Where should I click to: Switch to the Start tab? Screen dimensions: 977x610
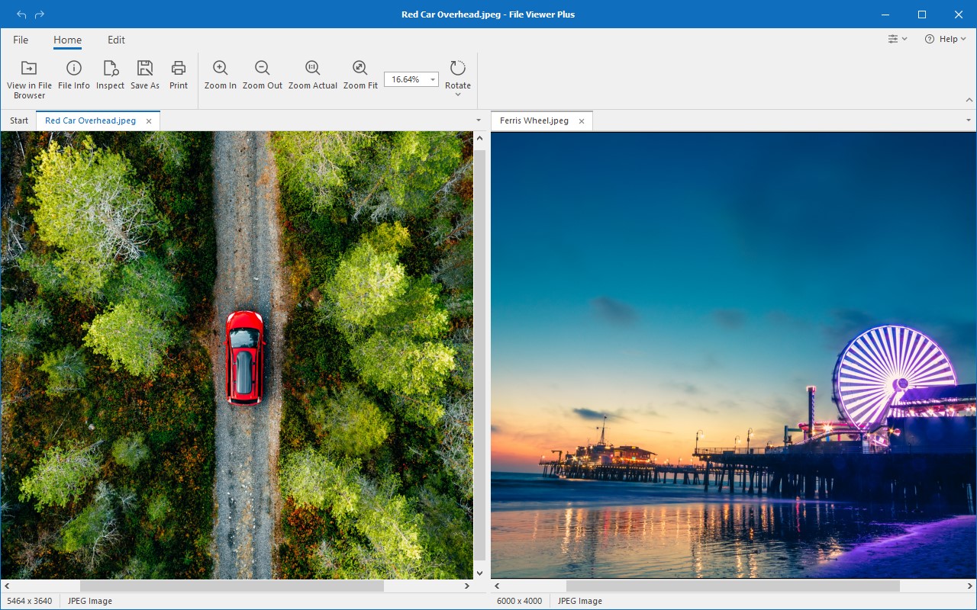coord(19,120)
